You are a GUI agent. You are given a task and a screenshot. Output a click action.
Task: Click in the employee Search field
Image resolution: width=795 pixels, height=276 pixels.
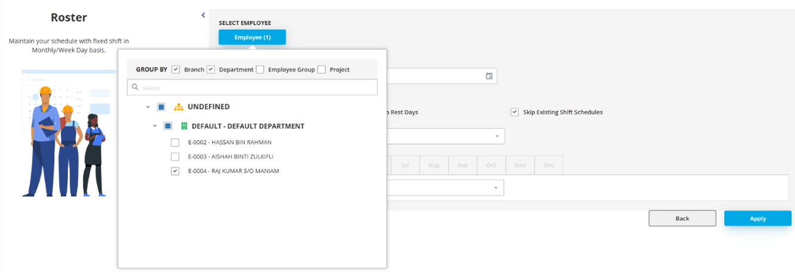tap(256, 88)
